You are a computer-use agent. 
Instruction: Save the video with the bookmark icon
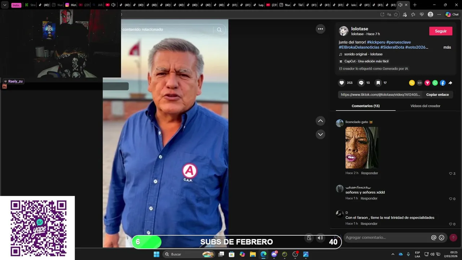point(378,83)
